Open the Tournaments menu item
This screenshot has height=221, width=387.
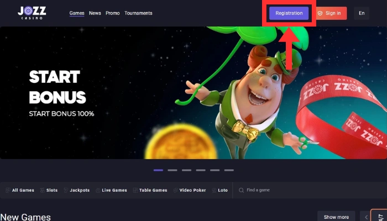(138, 13)
